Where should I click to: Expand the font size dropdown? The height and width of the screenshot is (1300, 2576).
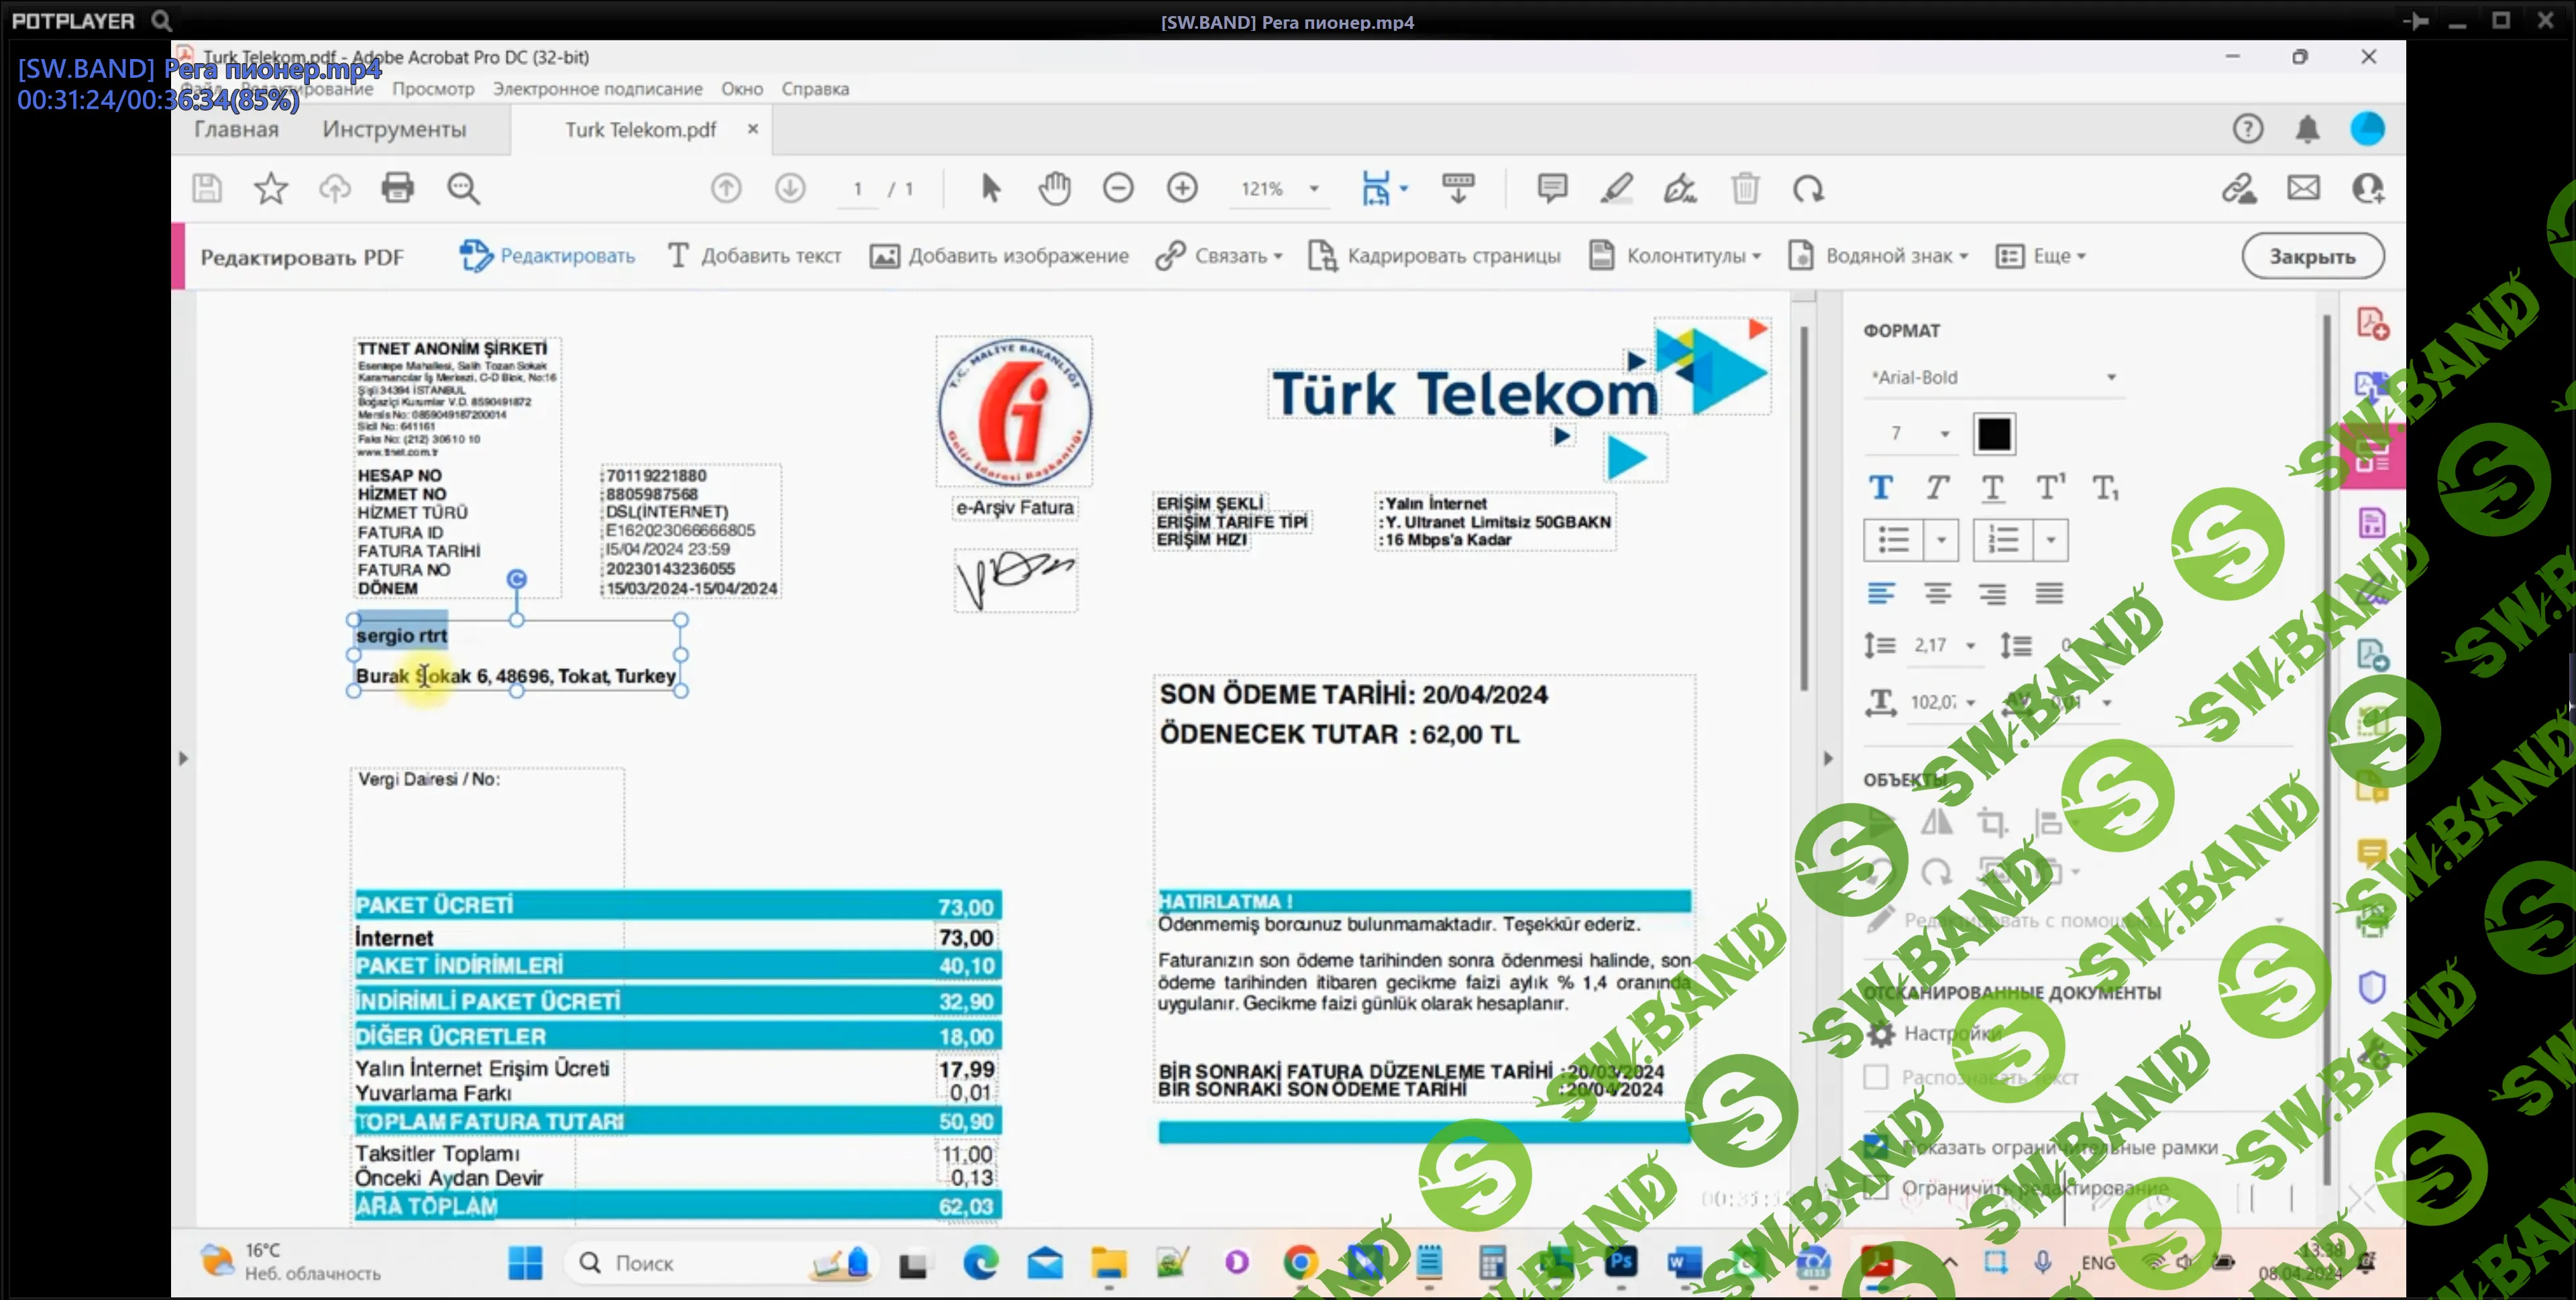tap(1945, 434)
